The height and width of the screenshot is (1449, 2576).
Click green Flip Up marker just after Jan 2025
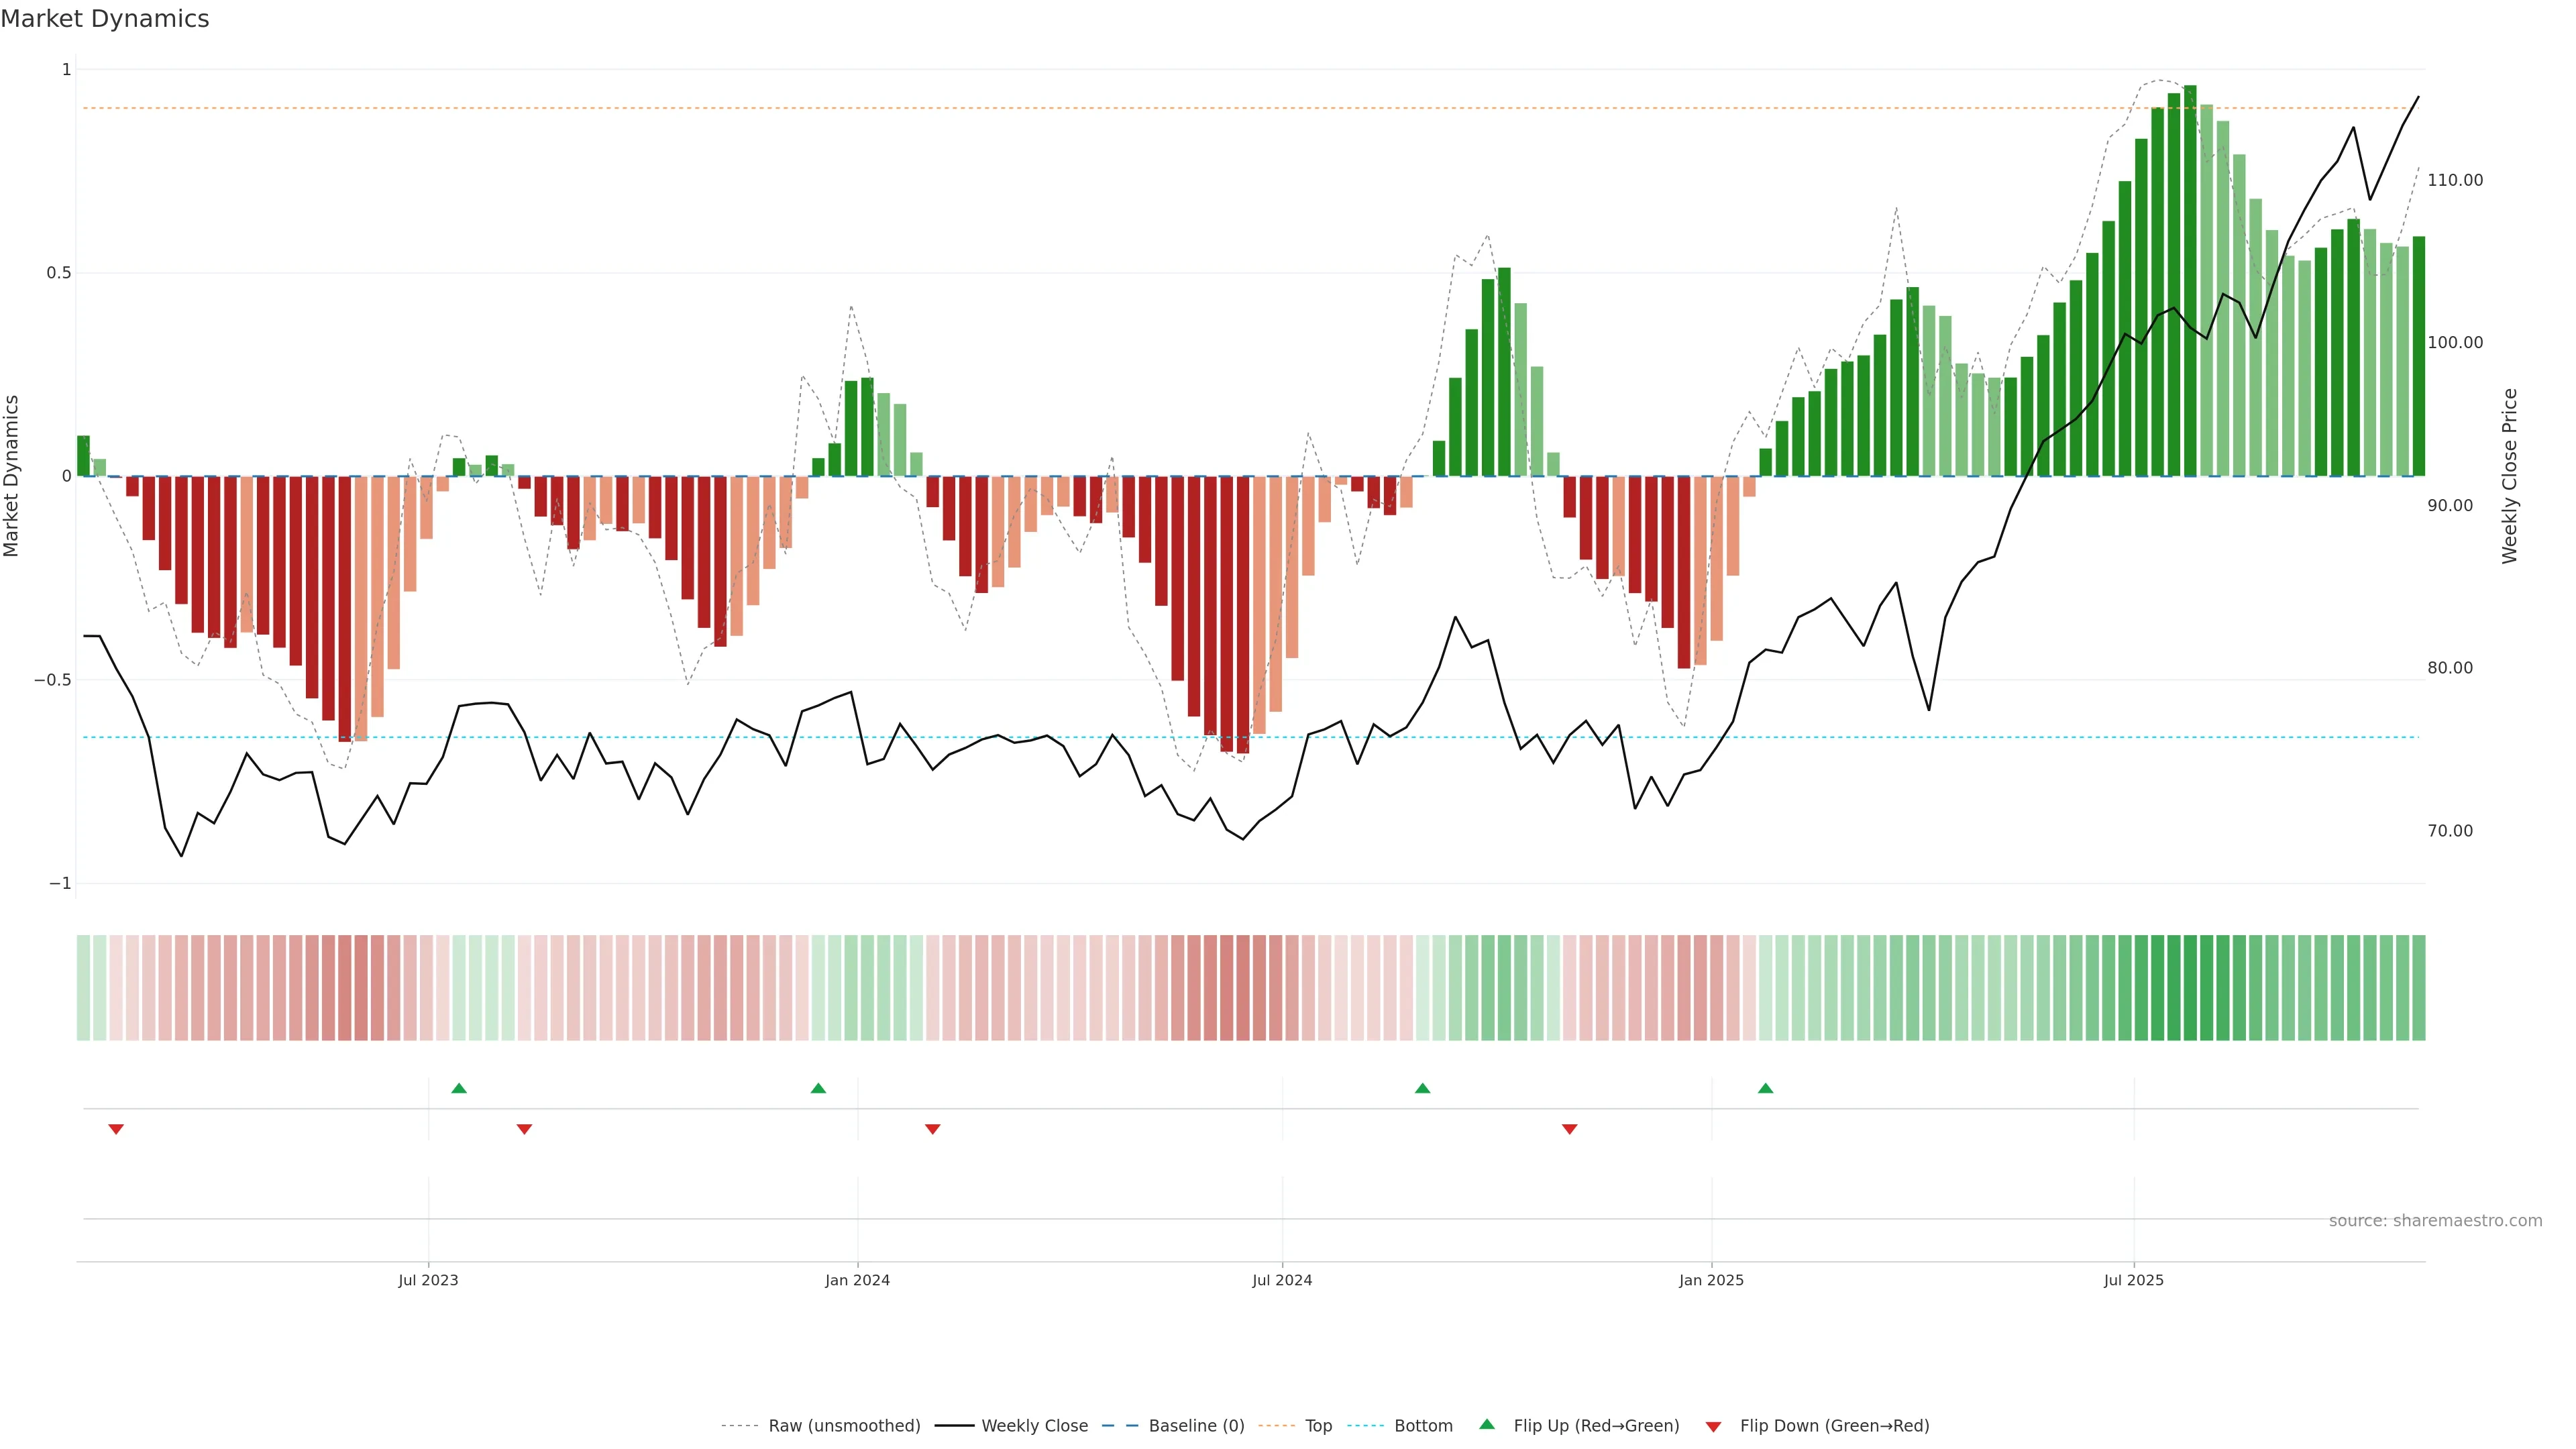[x=1765, y=1088]
